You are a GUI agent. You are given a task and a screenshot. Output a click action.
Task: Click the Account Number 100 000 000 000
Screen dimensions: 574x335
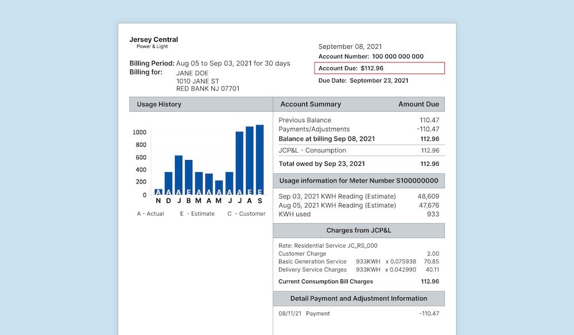point(371,56)
